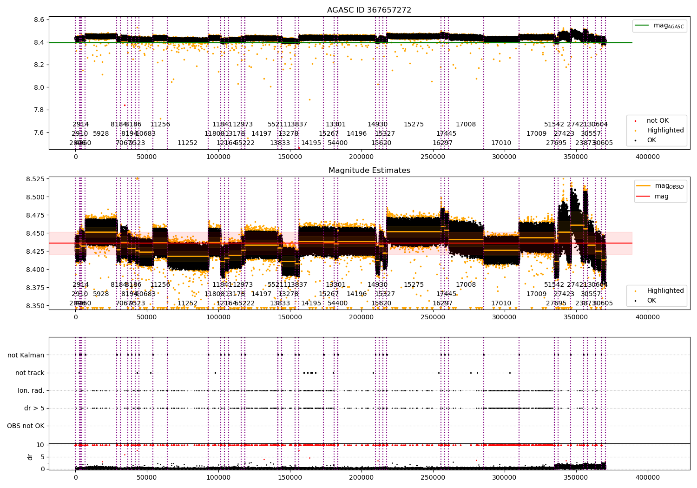Click obsid label 51542 in Magnitude Estimates panel

[x=554, y=285]
